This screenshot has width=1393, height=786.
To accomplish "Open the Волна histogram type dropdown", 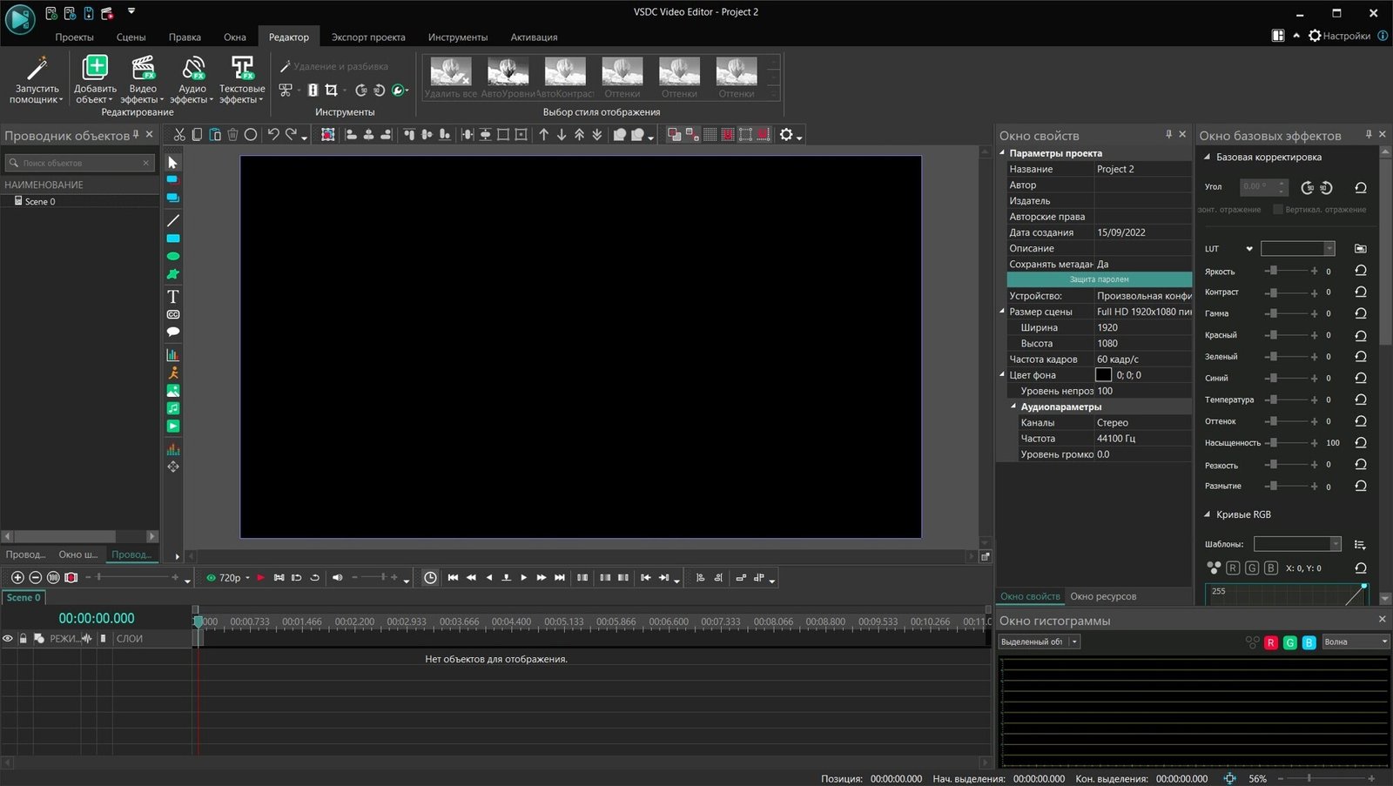I will coord(1355,642).
